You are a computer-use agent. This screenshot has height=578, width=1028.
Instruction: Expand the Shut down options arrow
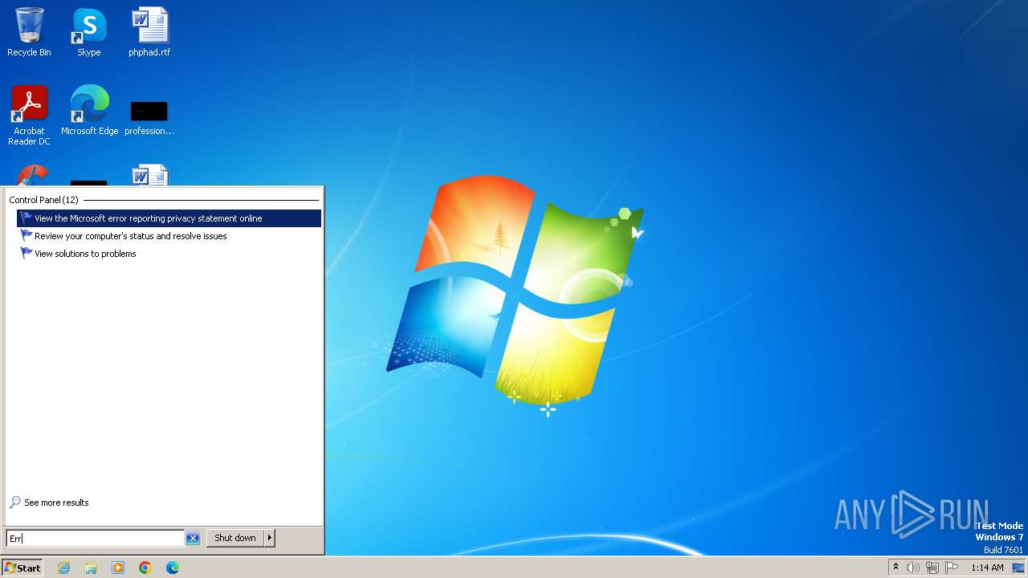(x=270, y=538)
